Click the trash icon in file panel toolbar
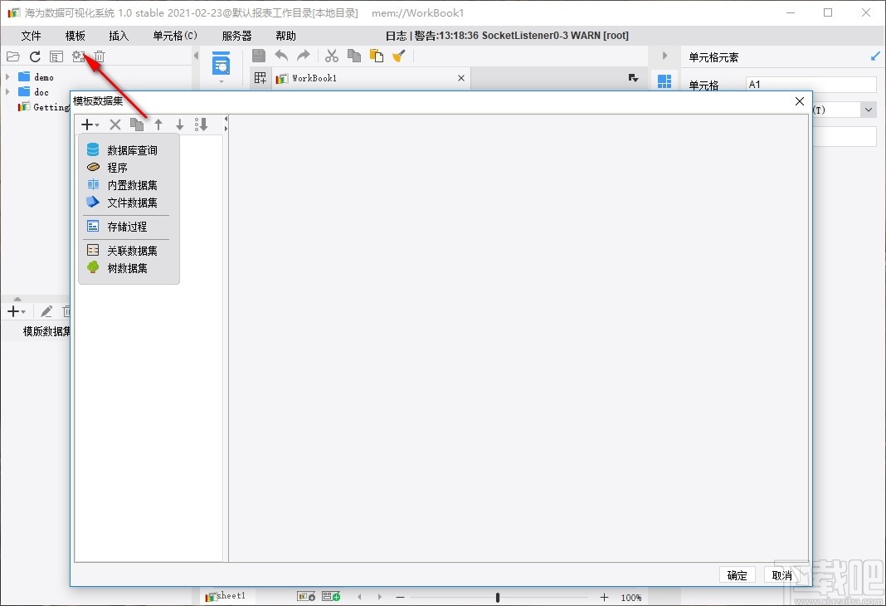This screenshot has width=886, height=606. [100, 56]
